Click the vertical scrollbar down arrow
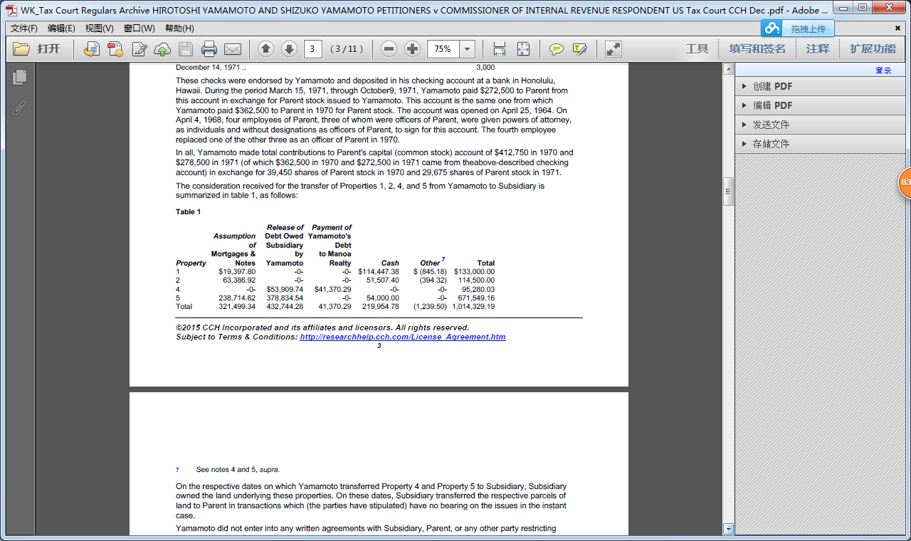911x541 pixels. [x=728, y=529]
